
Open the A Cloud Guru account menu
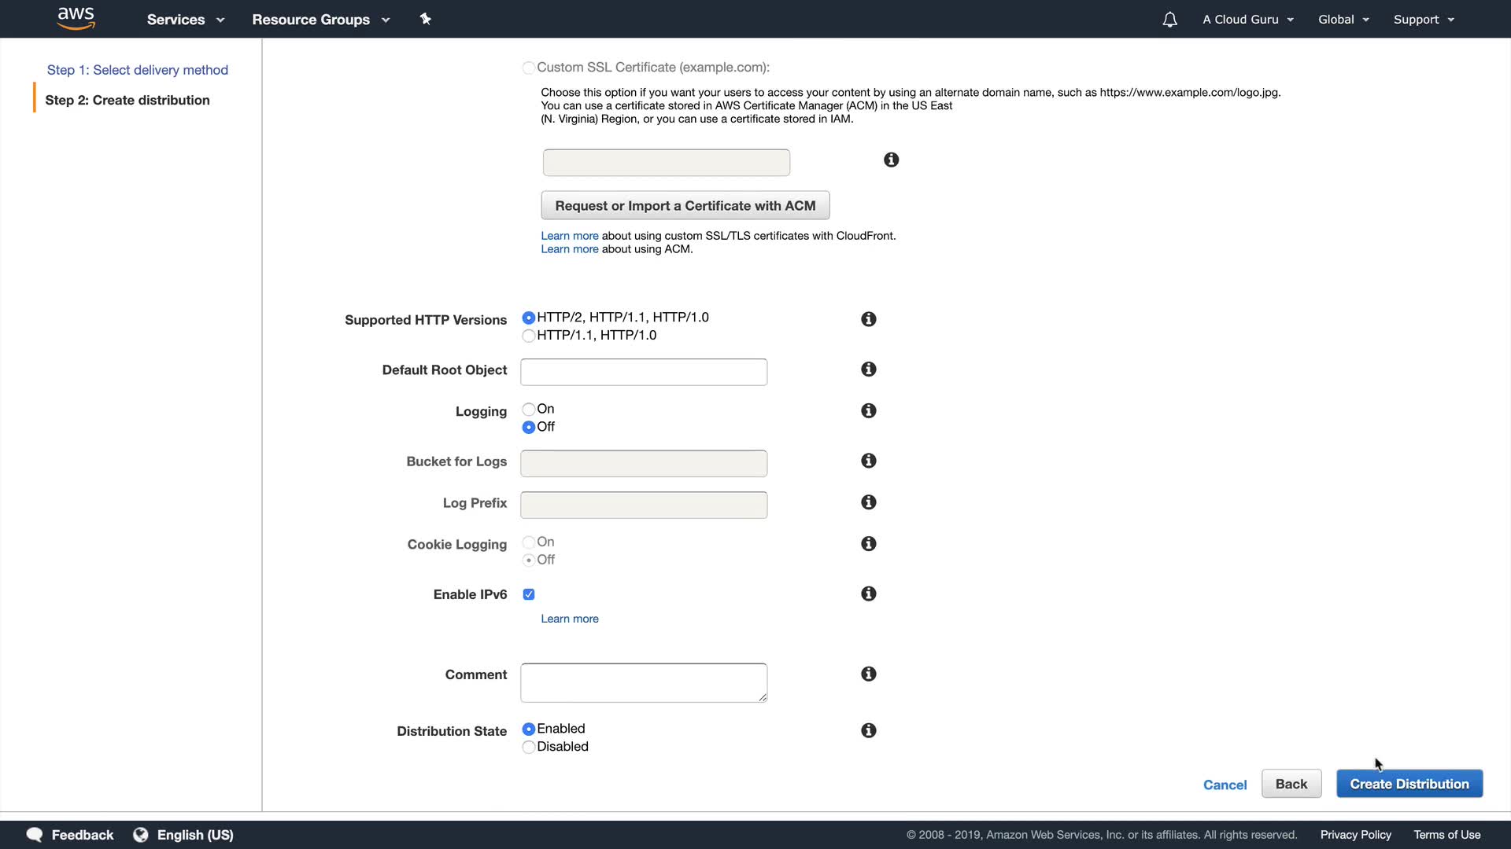1247,20
